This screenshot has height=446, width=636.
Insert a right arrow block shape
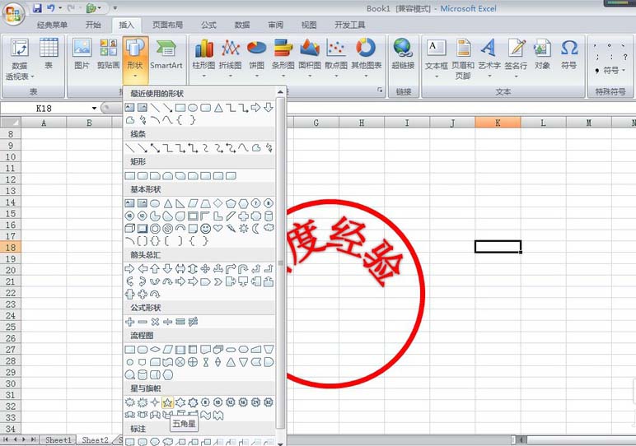tap(129, 268)
